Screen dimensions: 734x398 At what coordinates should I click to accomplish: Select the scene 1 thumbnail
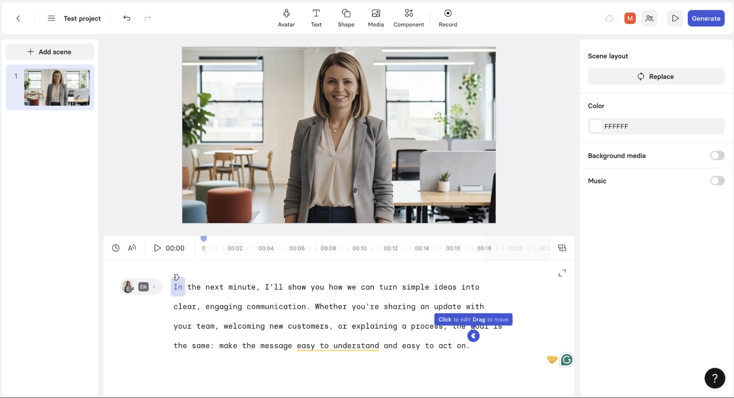[57, 87]
